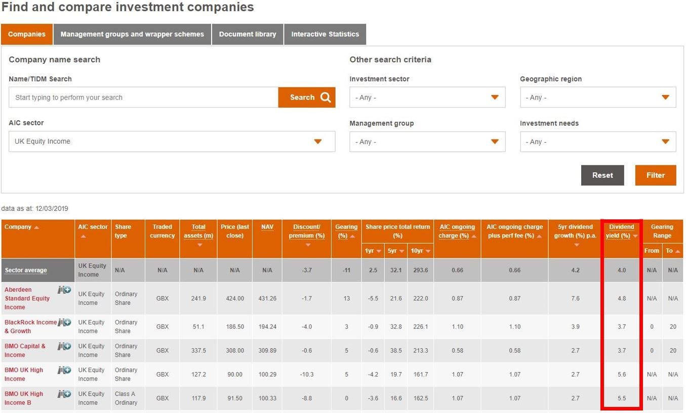Screen dimensions: 686x413
Task: Open the Interactive Statistics tab
Action: [325, 34]
